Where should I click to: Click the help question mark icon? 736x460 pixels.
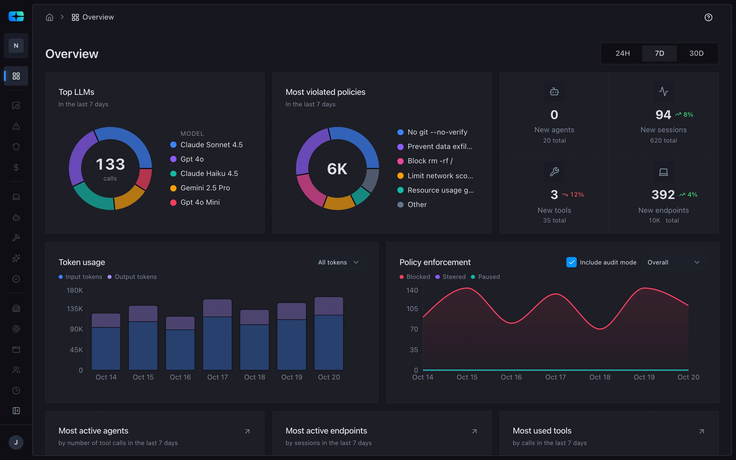pyautogui.click(x=708, y=17)
